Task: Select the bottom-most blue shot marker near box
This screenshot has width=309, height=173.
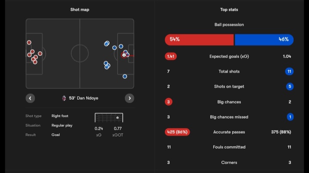Action: point(125,76)
